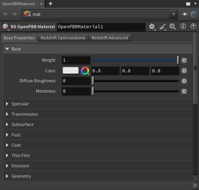Click the mat network icon in path bar
Screen dimensions: 199x190
pos(27,14)
